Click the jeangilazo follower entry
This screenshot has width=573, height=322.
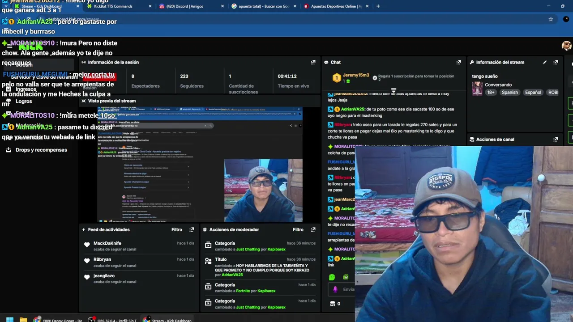tap(139, 279)
